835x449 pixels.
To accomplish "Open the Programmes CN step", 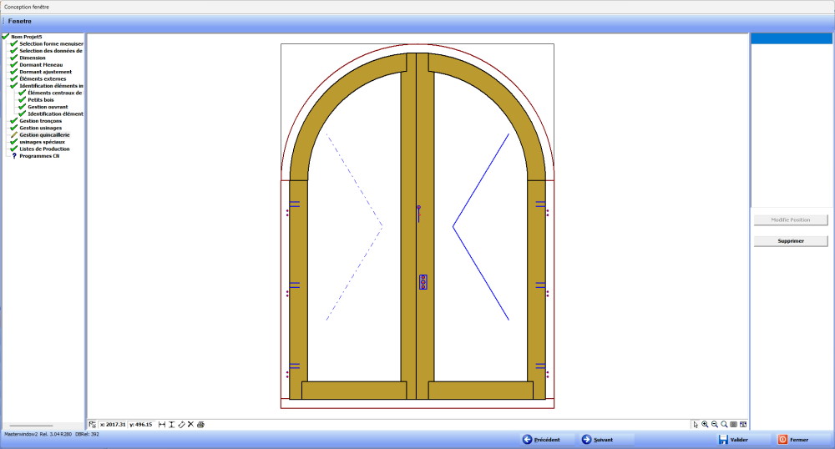I will (39, 156).
